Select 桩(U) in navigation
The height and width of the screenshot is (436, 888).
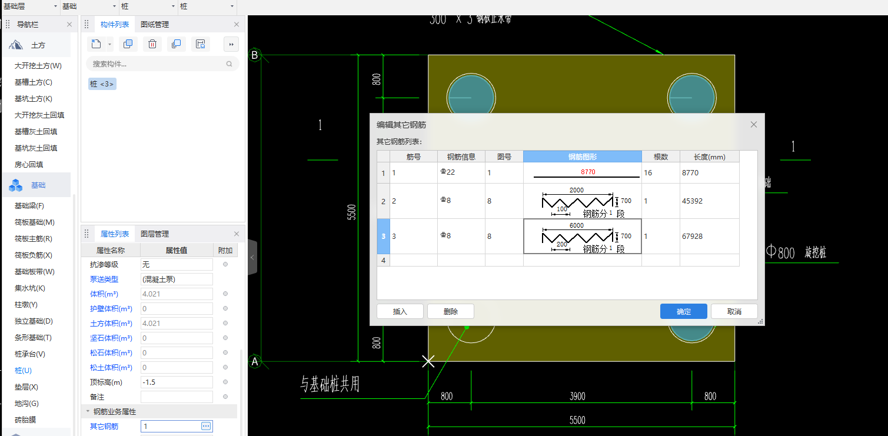pyautogui.click(x=23, y=371)
